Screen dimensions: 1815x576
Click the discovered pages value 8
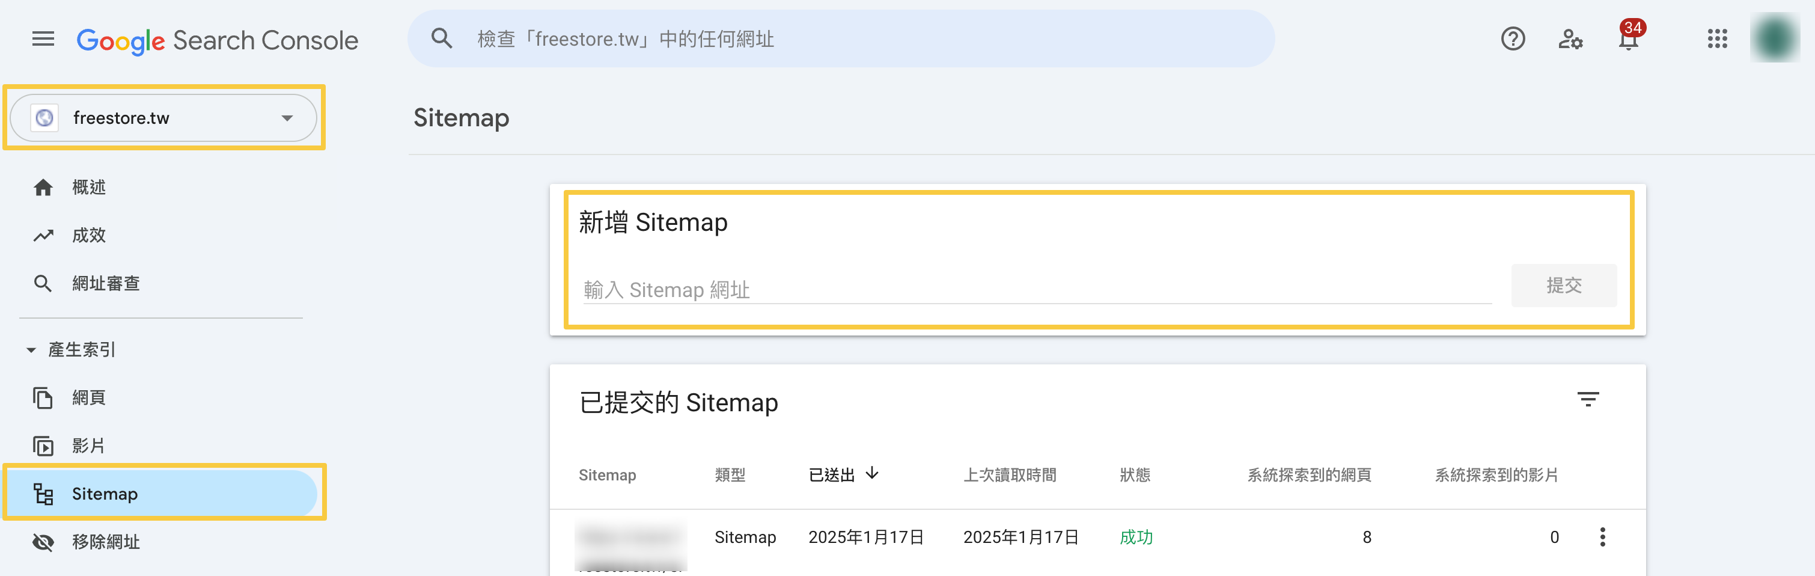click(x=1367, y=538)
